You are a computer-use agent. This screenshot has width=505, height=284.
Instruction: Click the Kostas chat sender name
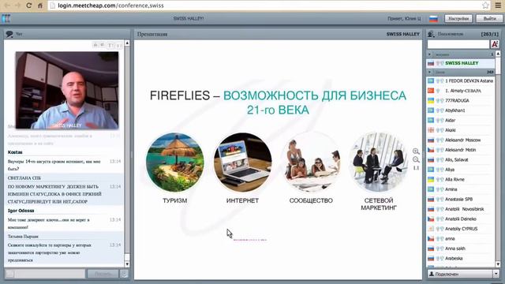click(x=15, y=152)
